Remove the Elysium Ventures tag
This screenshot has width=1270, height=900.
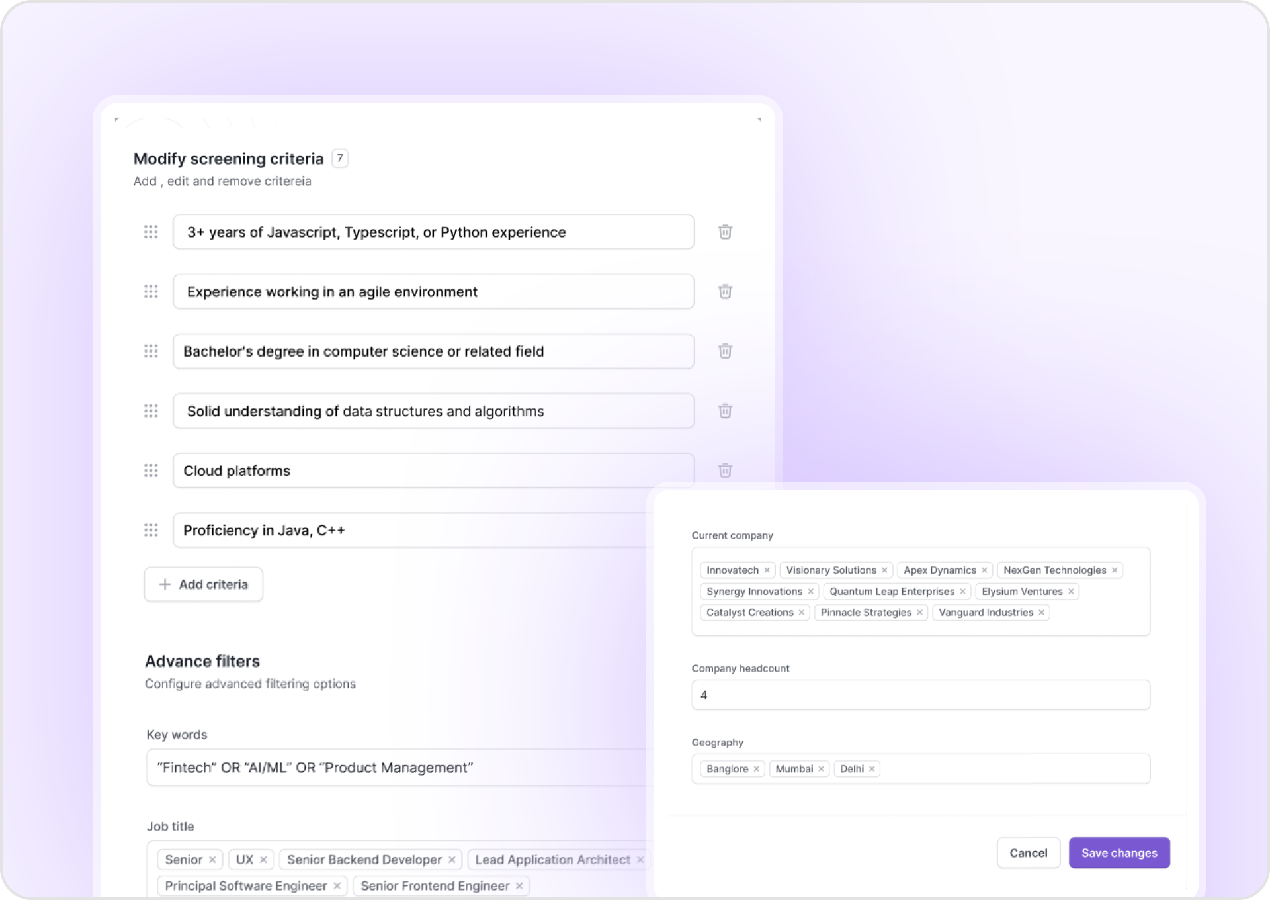pos(1071,592)
